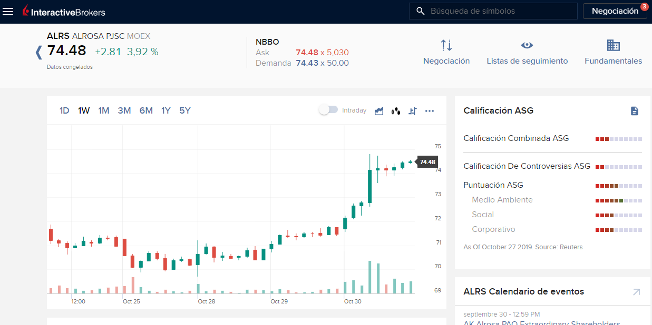This screenshot has width=652, height=325.
Task: Click the 74.48 price tag on chart
Action: point(427,162)
